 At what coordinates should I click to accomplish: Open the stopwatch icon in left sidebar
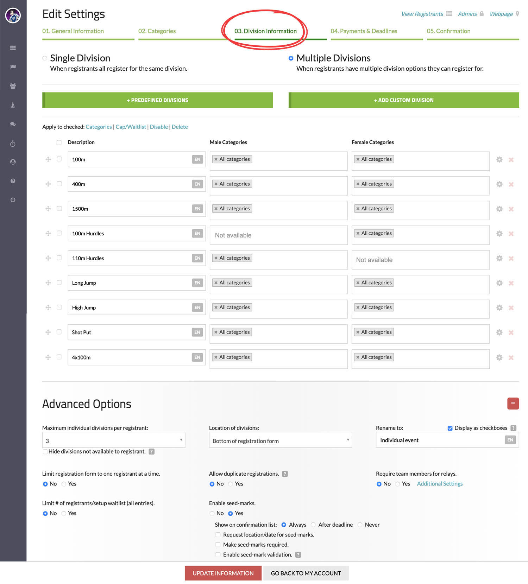point(13,144)
